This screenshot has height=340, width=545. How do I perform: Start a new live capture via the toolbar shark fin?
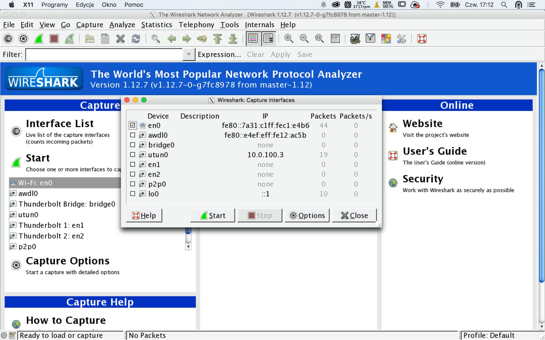pyautogui.click(x=39, y=39)
